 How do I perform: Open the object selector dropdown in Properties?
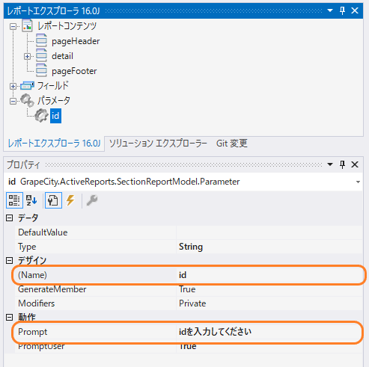click(x=358, y=182)
